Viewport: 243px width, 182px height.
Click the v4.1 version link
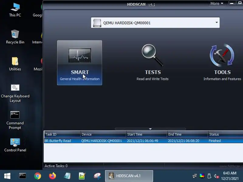pos(152,5)
